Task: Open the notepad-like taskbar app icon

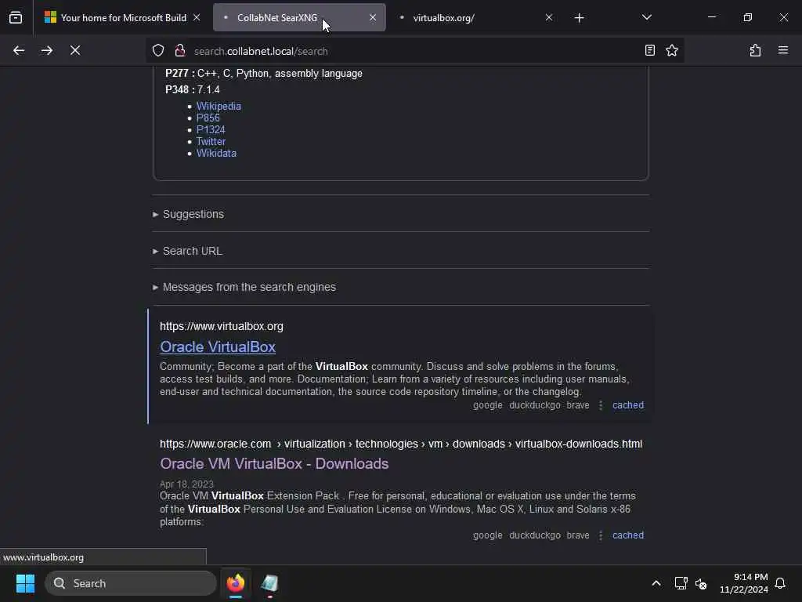Action: click(269, 583)
